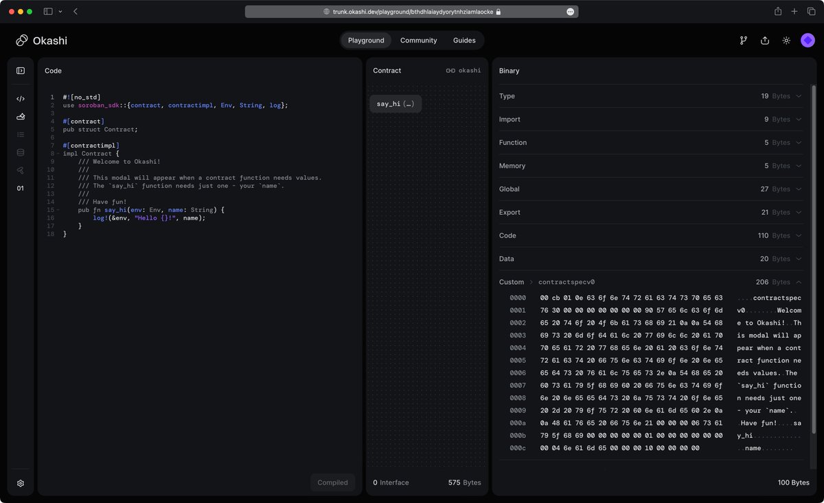Expand the Export section
Image resolution: width=824 pixels, height=503 pixels.
pyautogui.click(x=650, y=213)
